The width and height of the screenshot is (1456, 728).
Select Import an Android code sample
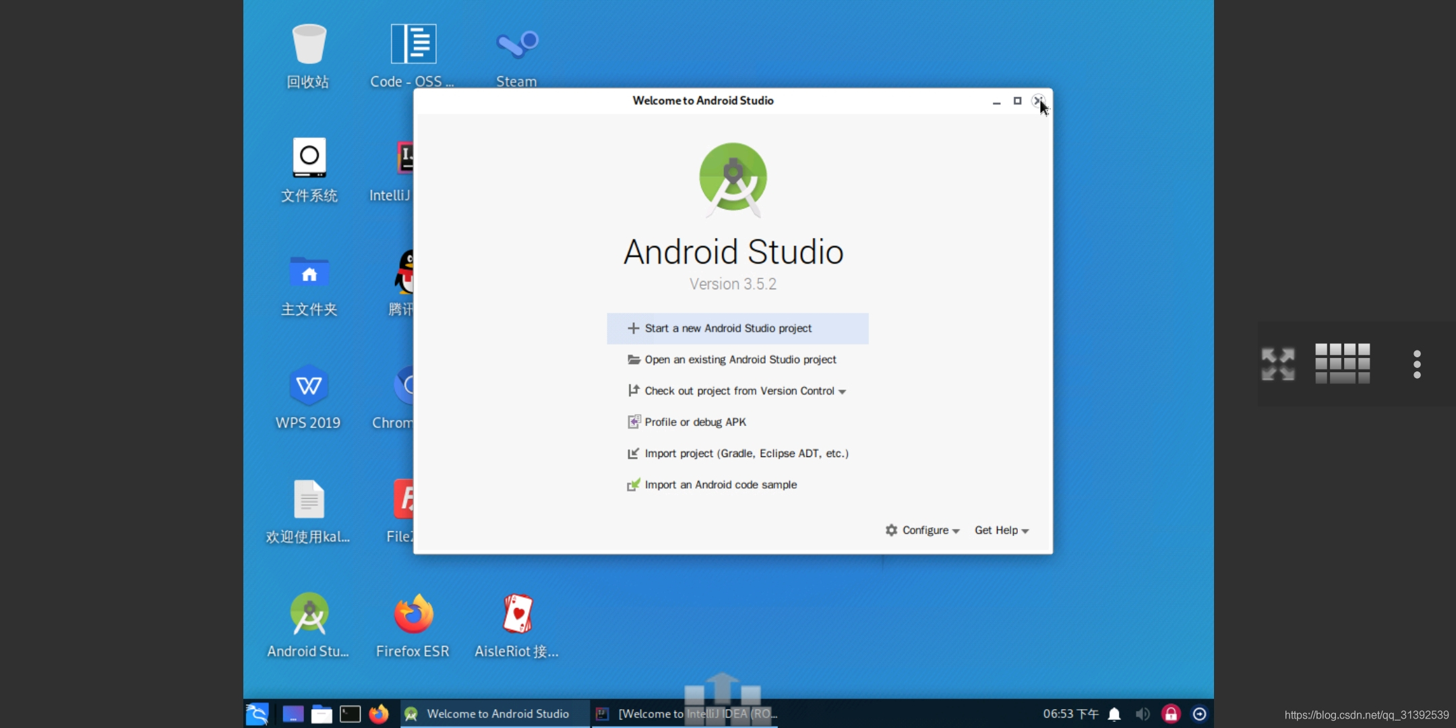737,485
